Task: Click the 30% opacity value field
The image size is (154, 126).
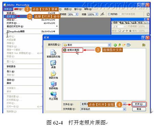Action: (x=72, y=14)
